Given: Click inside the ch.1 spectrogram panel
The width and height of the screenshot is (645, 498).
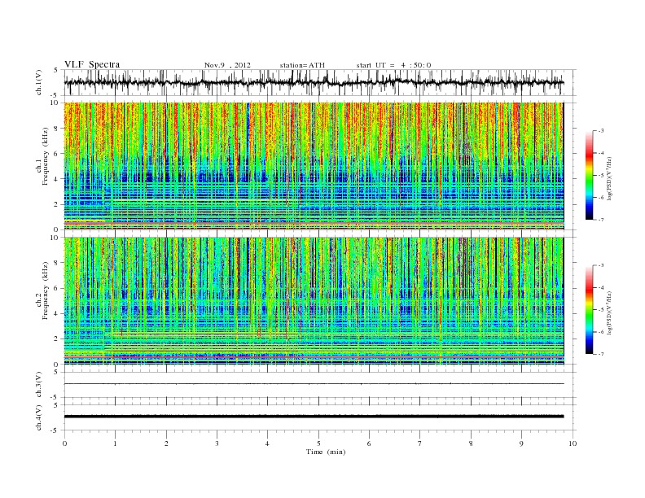Looking at the screenshot, I should (x=314, y=166).
